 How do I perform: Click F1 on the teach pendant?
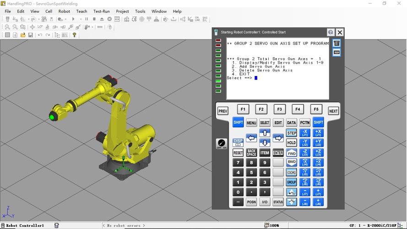pyautogui.click(x=243, y=109)
